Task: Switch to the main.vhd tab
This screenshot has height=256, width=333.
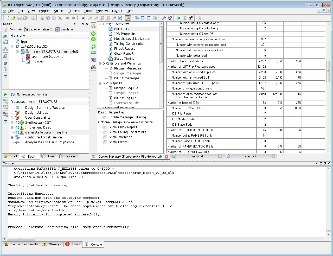Action: click(197, 156)
